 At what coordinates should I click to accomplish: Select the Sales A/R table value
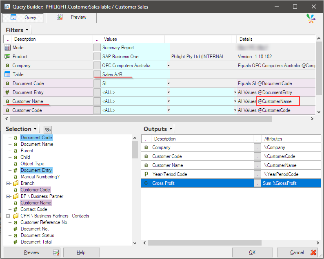pyautogui.click(x=112, y=75)
